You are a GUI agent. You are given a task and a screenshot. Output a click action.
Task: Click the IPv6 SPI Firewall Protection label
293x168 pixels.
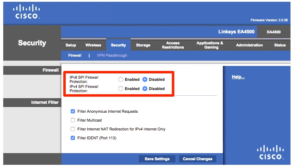[84, 79]
